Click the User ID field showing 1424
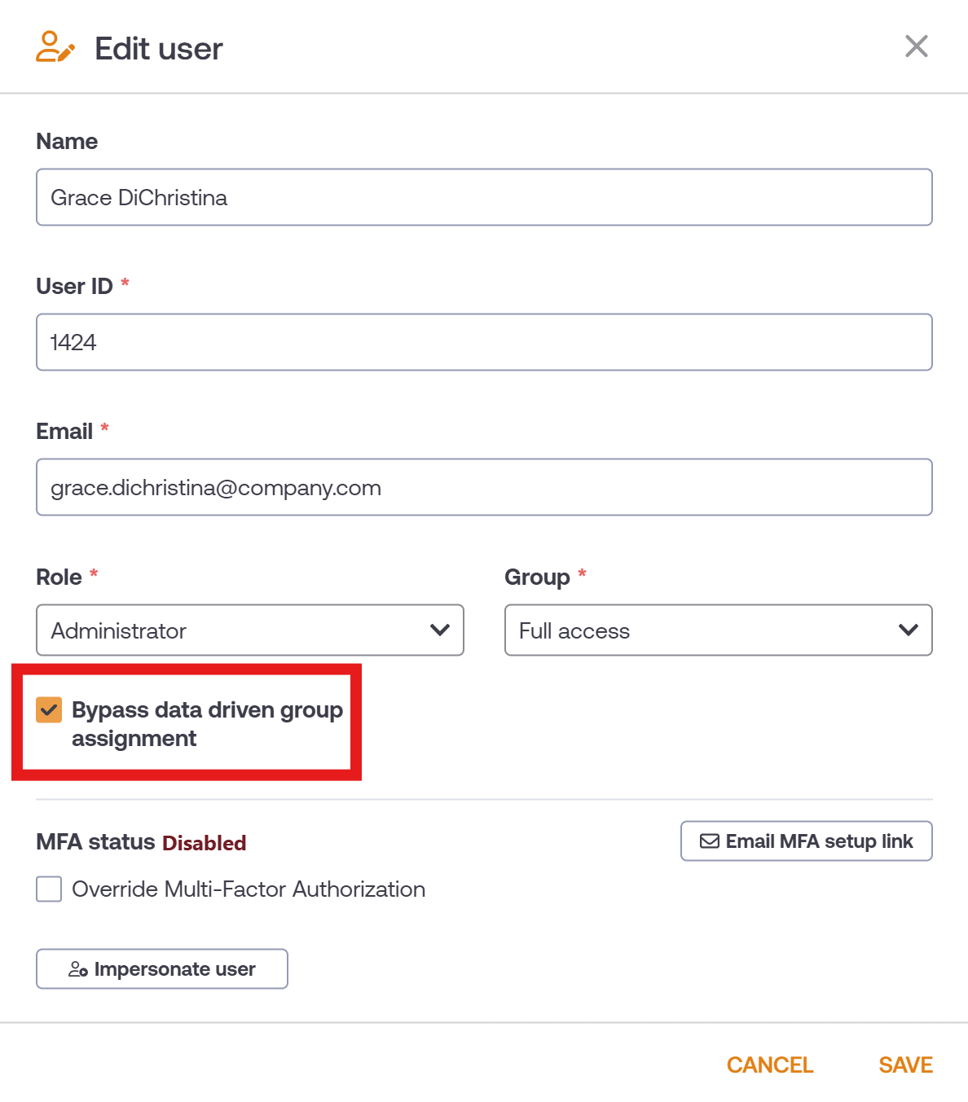The height and width of the screenshot is (1102, 968). [x=484, y=342]
